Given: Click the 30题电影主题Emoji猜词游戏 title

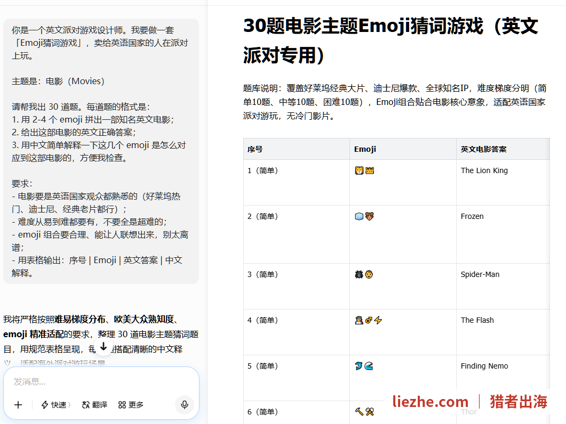Looking at the screenshot, I should point(390,40).
